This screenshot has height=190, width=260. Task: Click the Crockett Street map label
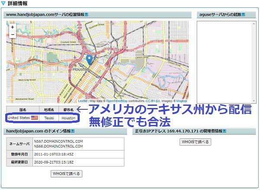coord(68,42)
